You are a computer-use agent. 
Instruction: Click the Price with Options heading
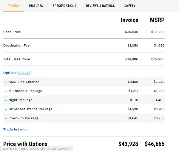pos(25,144)
